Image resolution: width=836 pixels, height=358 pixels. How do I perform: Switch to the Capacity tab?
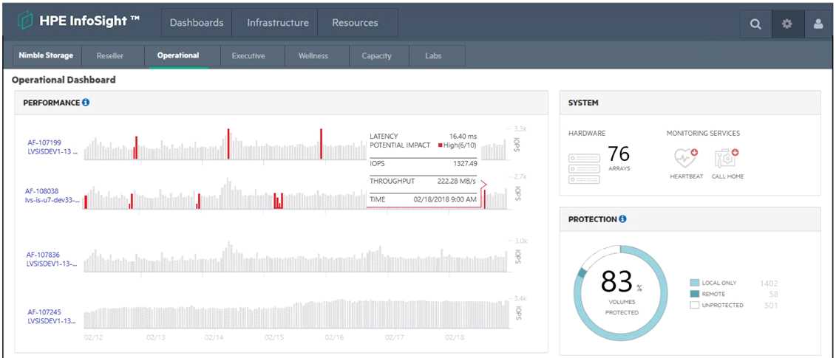(x=376, y=56)
